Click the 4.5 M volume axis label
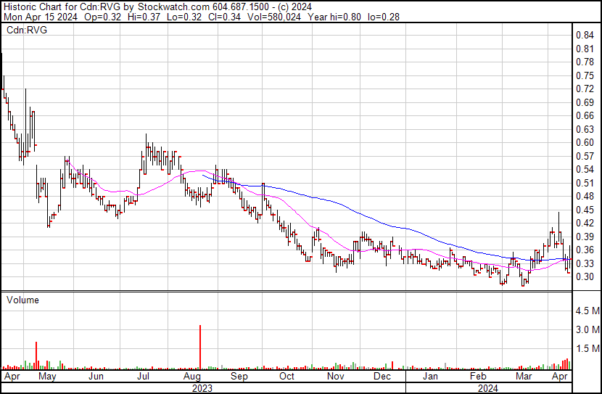This screenshot has width=602, height=394. click(x=587, y=311)
